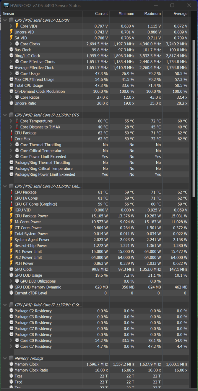198x391 pixels.
Task: Select the Tcas timing row
Action: (95, 376)
